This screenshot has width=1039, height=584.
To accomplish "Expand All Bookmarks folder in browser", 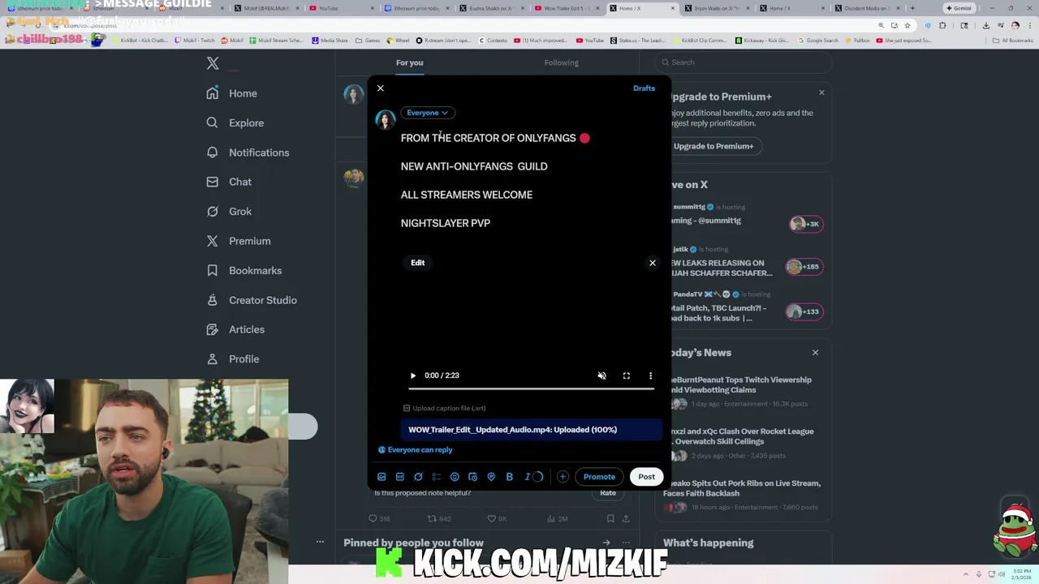I will point(1013,40).
